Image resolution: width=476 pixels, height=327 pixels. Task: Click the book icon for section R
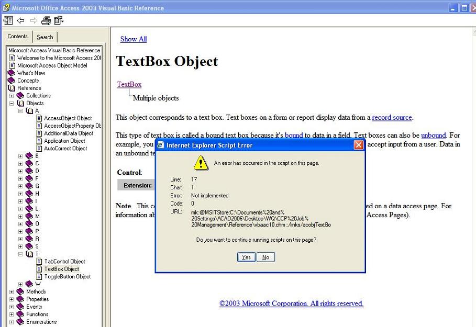pos(29,239)
